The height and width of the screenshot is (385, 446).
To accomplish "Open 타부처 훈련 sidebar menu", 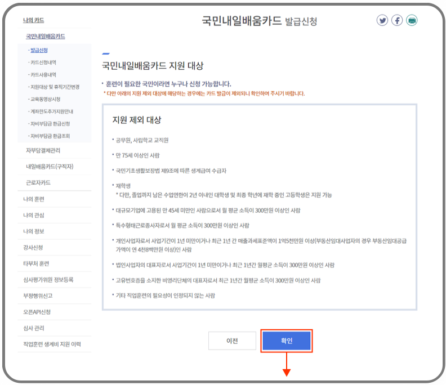I will [x=36, y=264].
